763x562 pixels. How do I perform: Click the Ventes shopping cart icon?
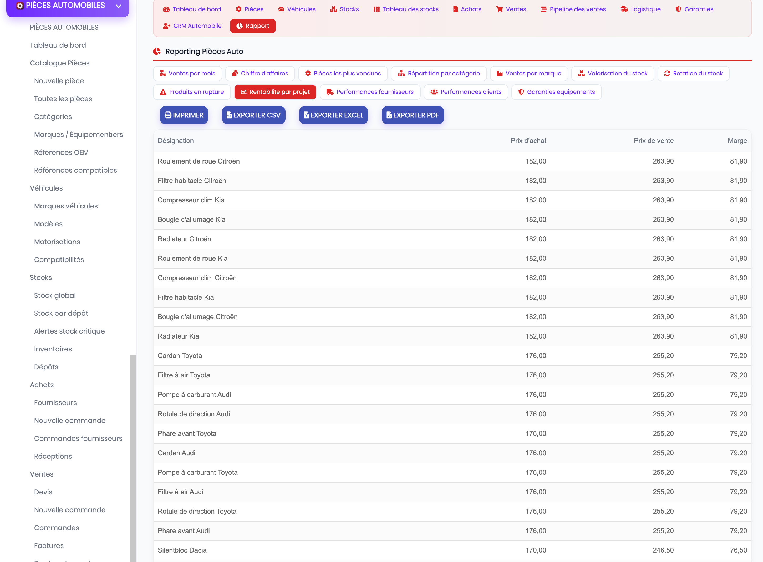pos(499,9)
